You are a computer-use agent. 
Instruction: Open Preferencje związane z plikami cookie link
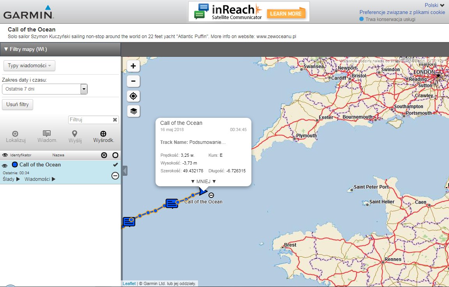pos(402,12)
